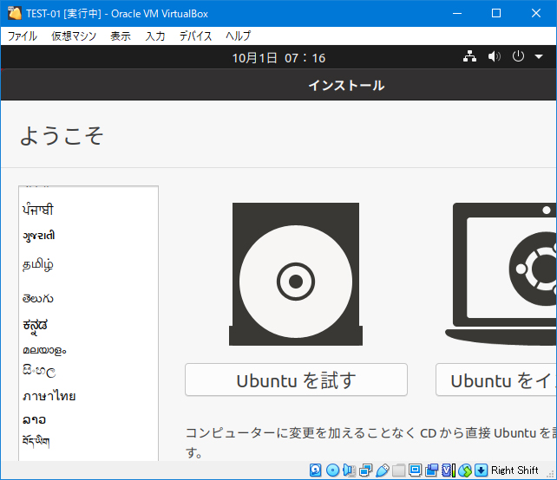Click the Ubuntu を試す button
Image resolution: width=557 pixels, height=480 pixels.
pyautogui.click(x=296, y=379)
